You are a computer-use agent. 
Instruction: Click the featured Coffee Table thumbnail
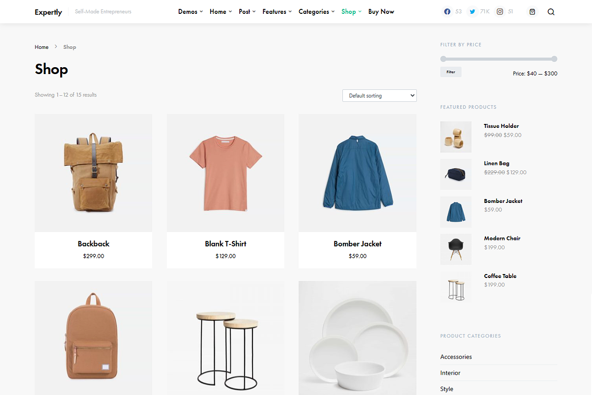click(x=456, y=287)
